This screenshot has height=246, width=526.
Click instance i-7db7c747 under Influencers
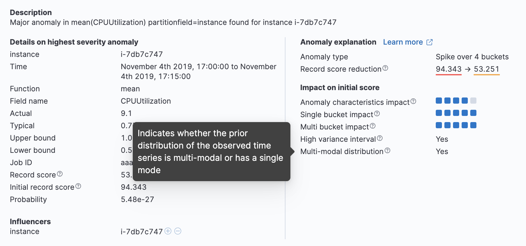tap(141, 231)
